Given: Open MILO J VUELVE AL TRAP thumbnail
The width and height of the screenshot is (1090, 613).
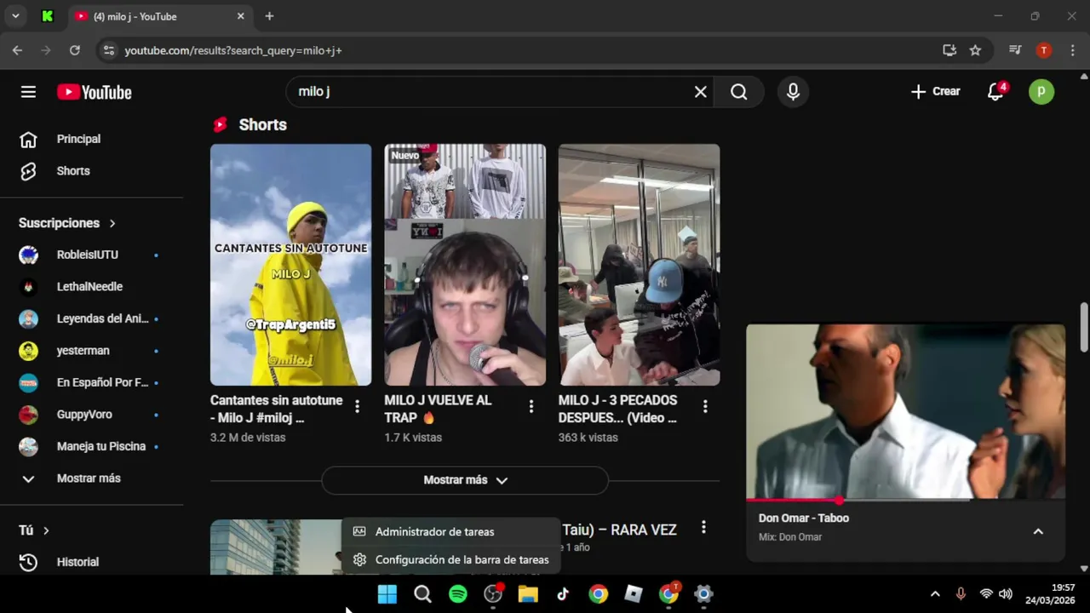Looking at the screenshot, I should point(465,265).
